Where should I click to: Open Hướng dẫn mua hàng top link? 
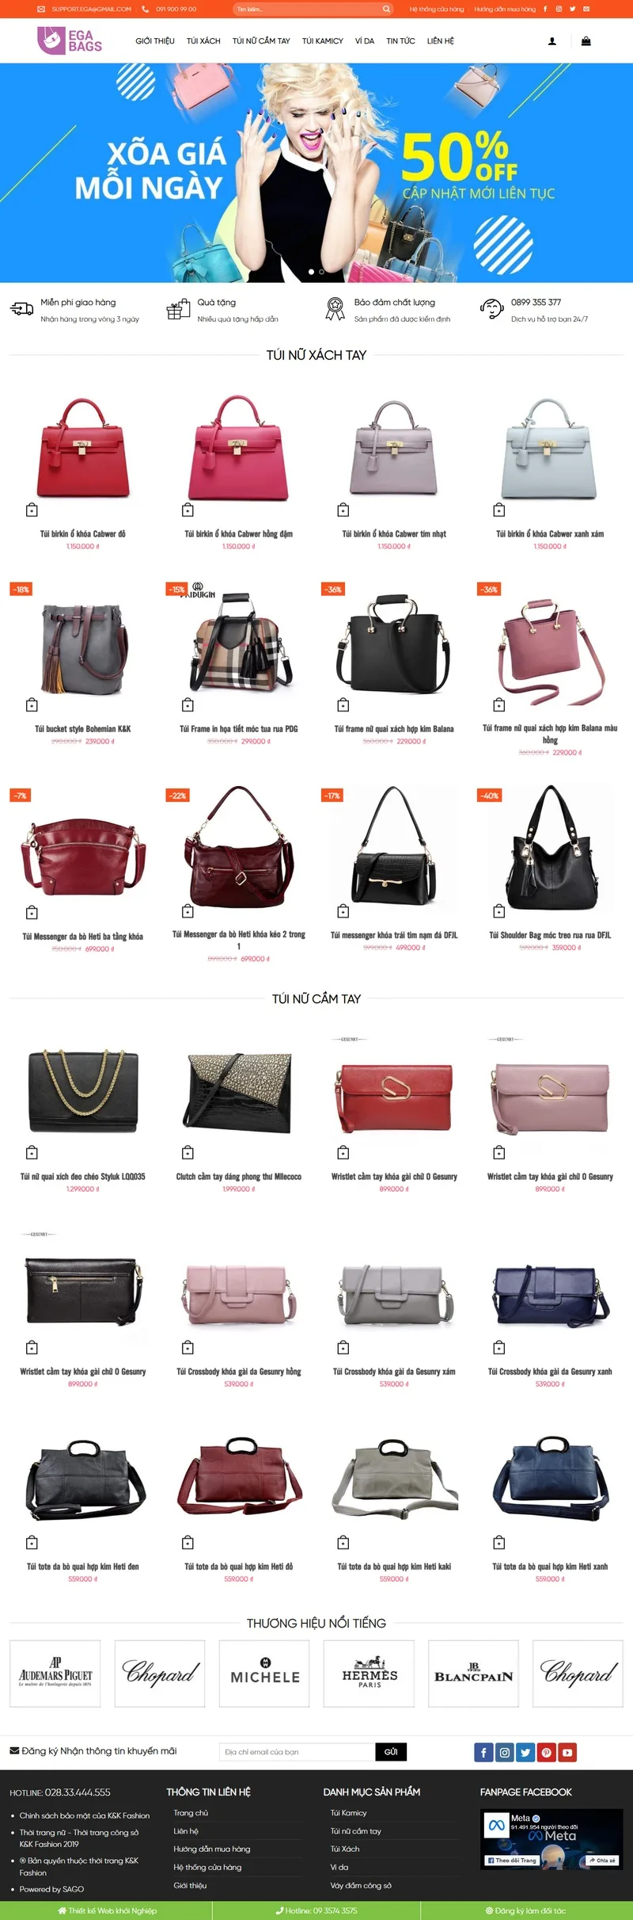[x=505, y=10]
